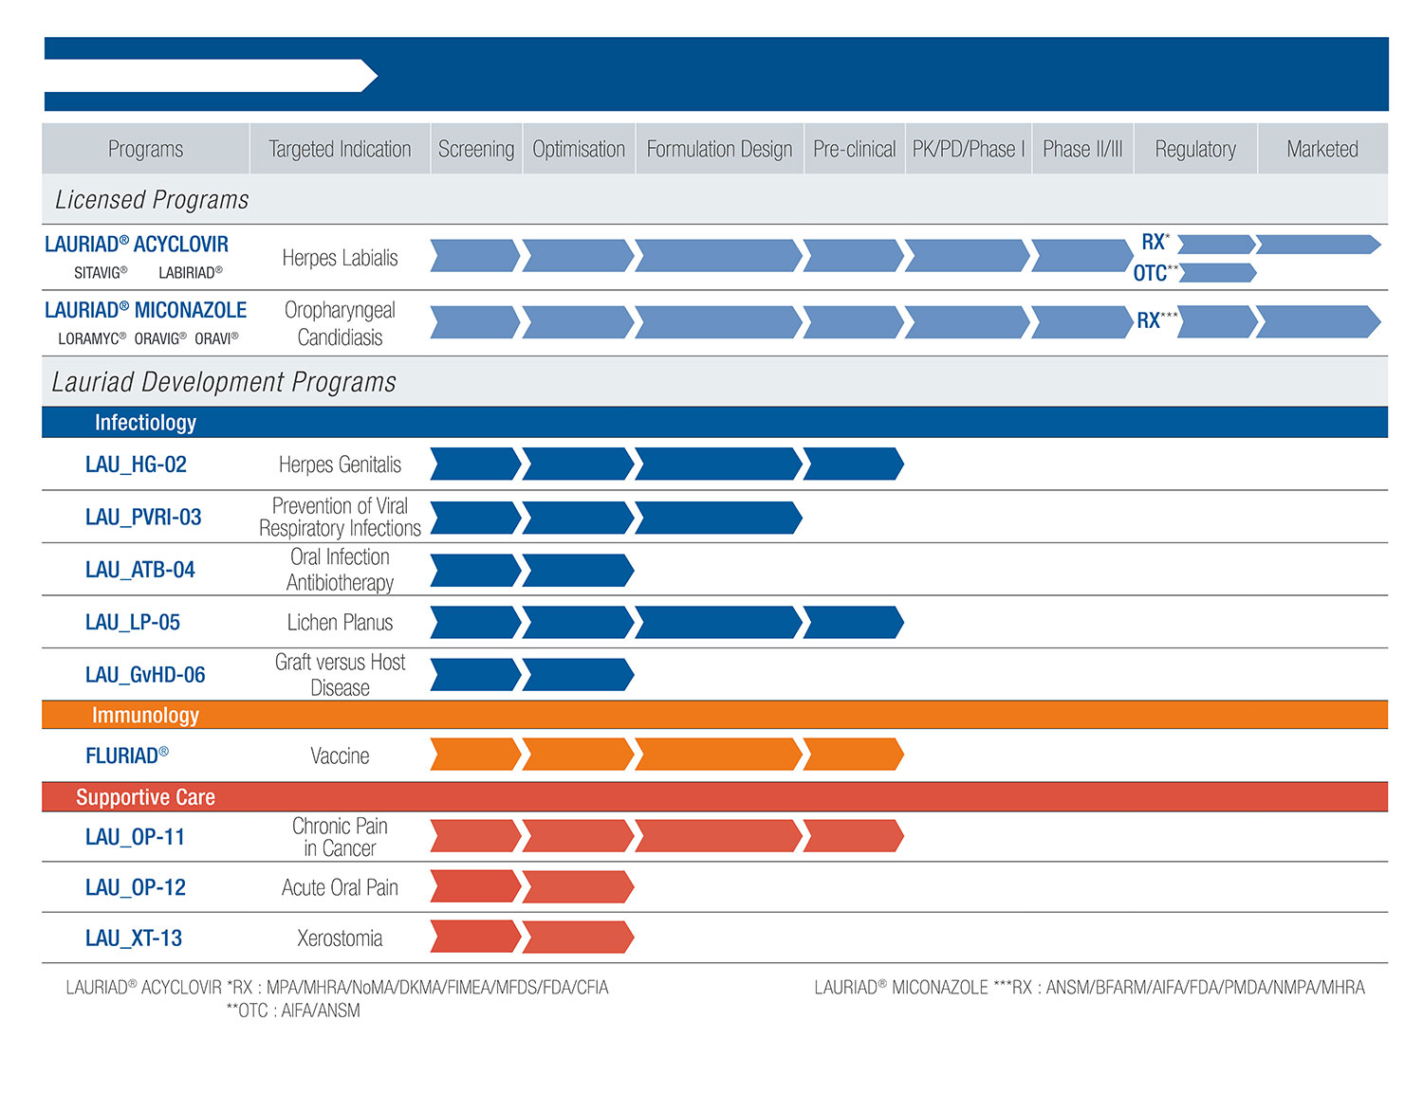1423x1111 pixels.
Task: Click the LAU_LP-05 program
Action: pos(132,622)
